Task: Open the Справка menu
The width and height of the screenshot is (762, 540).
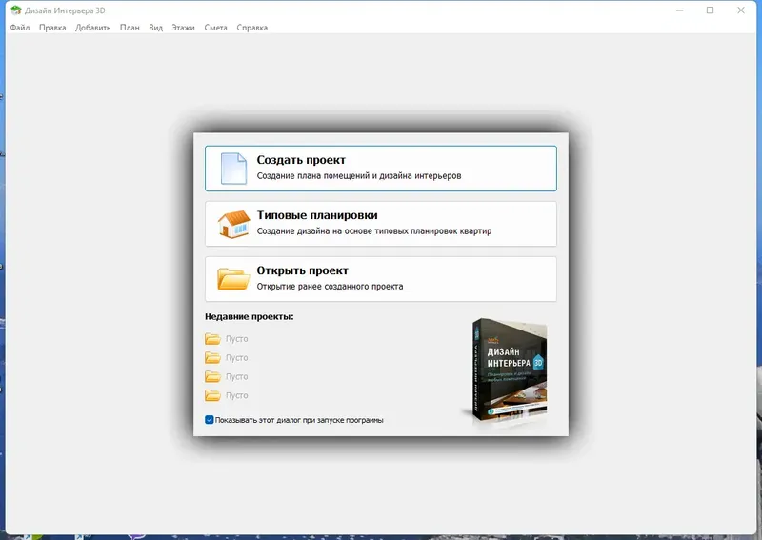Action: pyautogui.click(x=252, y=28)
